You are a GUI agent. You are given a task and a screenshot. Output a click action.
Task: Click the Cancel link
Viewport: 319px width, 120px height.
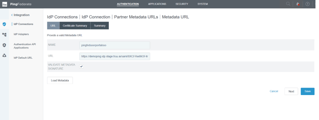[x=274, y=91]
